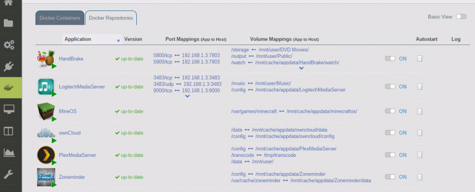Click MineOS up-to-date status

[x=129, y=111]
